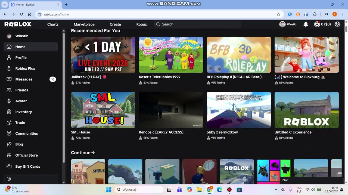Click the Avatar icon in sidebar
The height and width of the screenshot is (195, 348).
click(9, 101)
